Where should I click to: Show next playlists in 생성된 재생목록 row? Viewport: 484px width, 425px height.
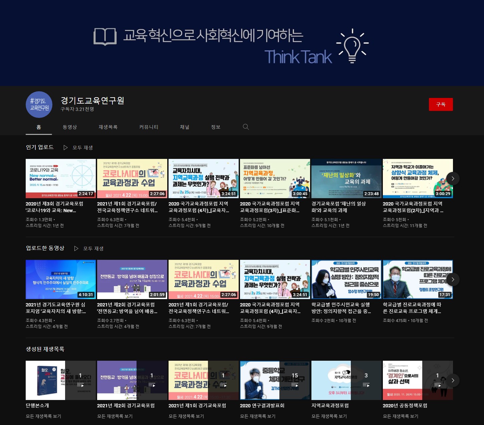pyautogui.click(x=453, y=380)
